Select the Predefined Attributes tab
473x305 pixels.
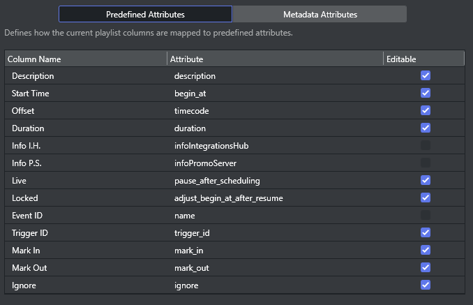click(145, 14)
